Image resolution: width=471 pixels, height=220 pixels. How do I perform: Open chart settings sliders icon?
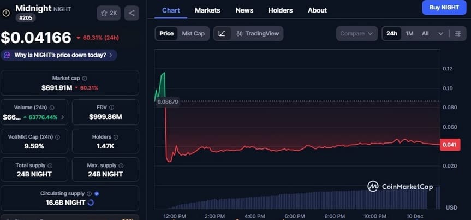[457, 34]
